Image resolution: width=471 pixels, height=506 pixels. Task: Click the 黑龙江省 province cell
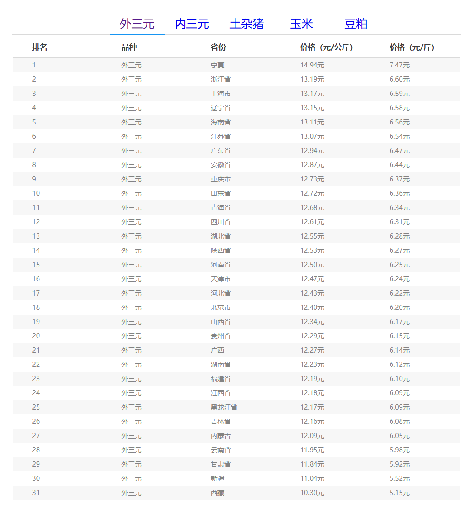(x=224, y=407)
